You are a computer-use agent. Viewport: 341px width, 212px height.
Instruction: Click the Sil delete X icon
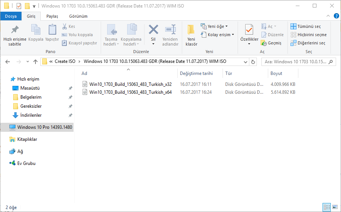tap(153, 29)
